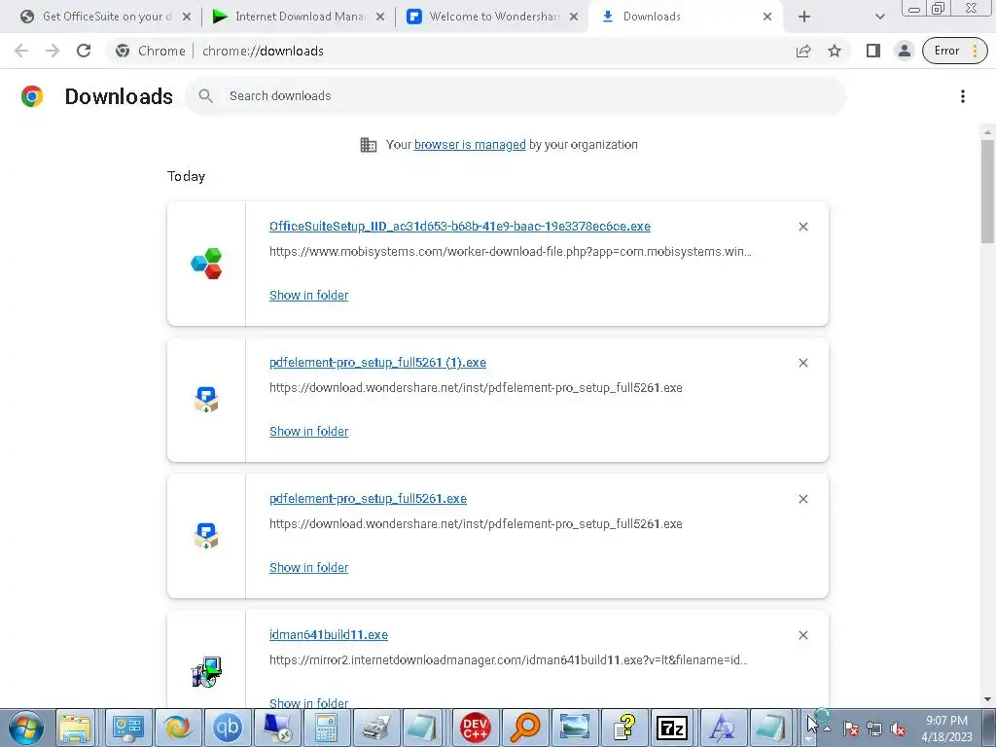This screenshot has width=996, height=747.
Task: Open the Windows Start menu
Action: [26, 728]
